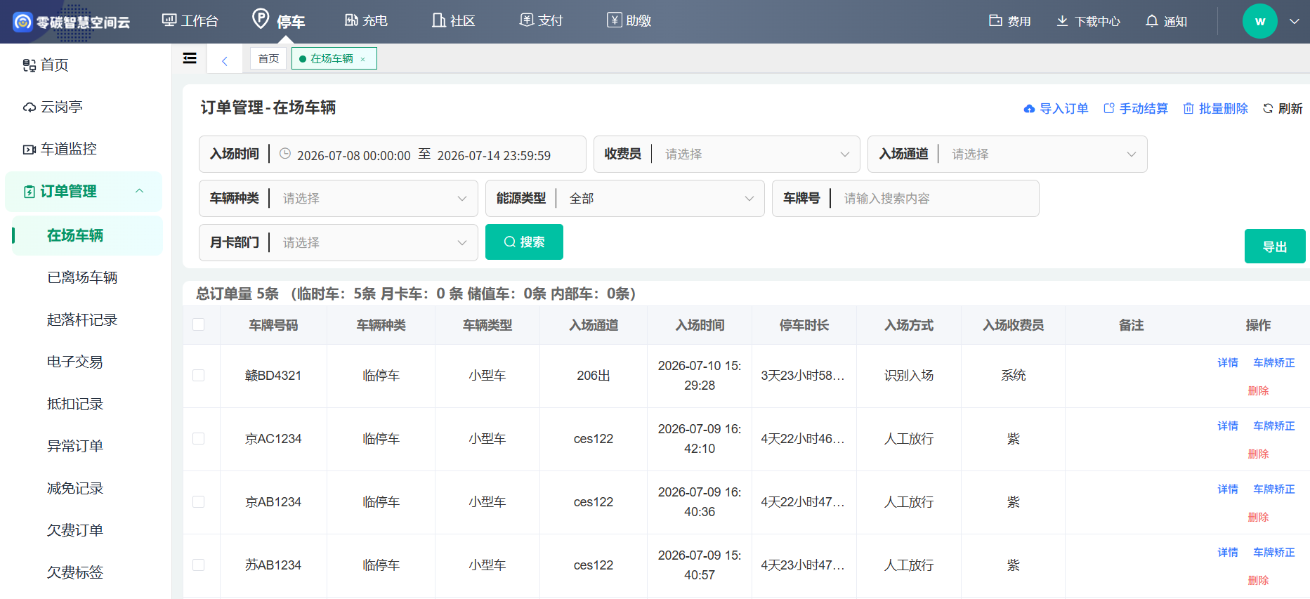Open the 能源类型 dropdown

tap(625, 199)
